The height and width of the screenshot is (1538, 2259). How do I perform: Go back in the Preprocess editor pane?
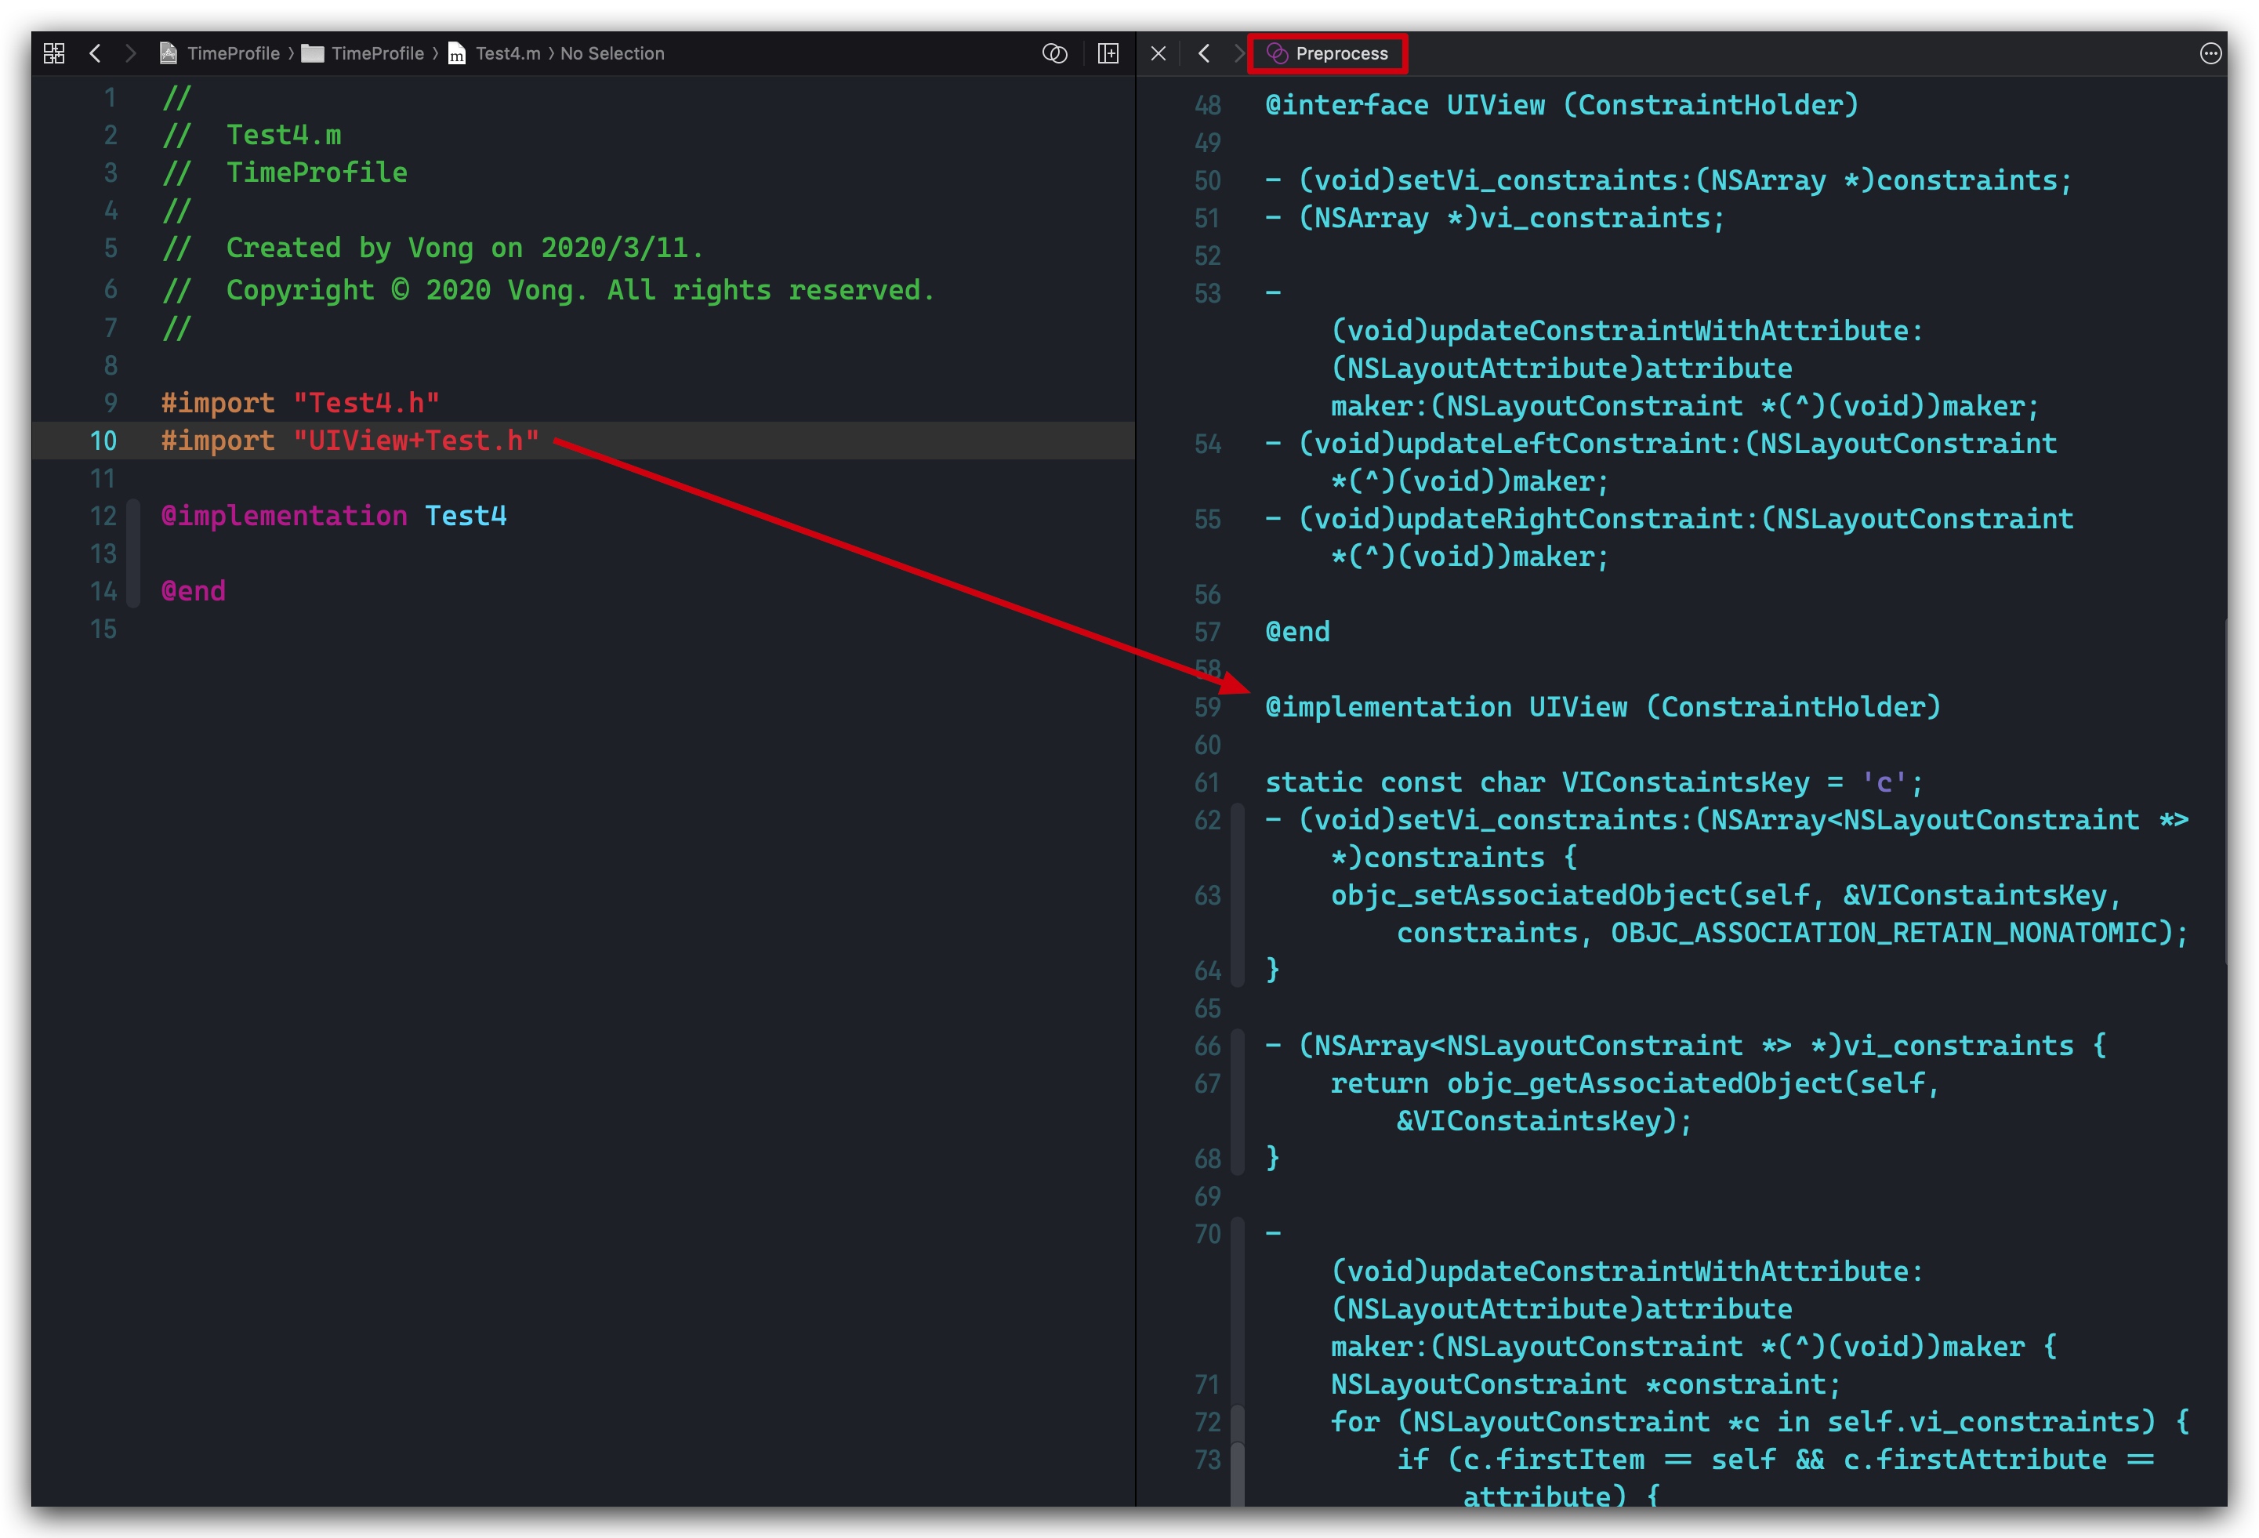point(1204,53)
